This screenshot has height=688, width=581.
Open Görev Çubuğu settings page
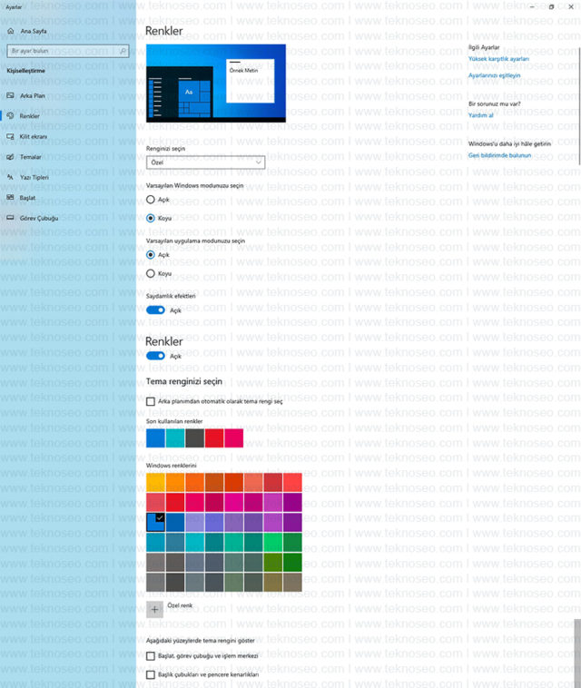coord(68,218)
